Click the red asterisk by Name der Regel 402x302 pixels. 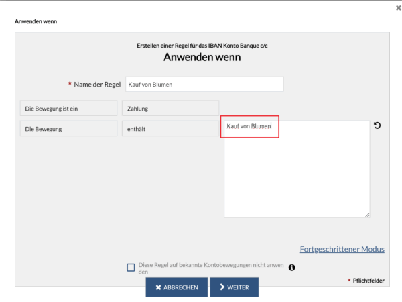click(x=70, y=83)
